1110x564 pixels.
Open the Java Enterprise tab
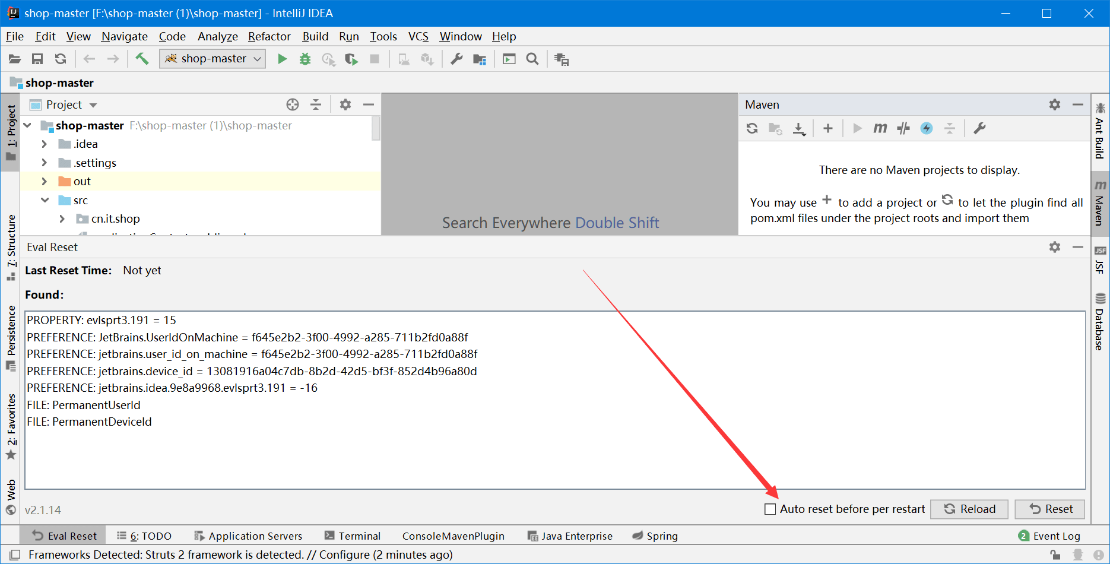(570, 536)
